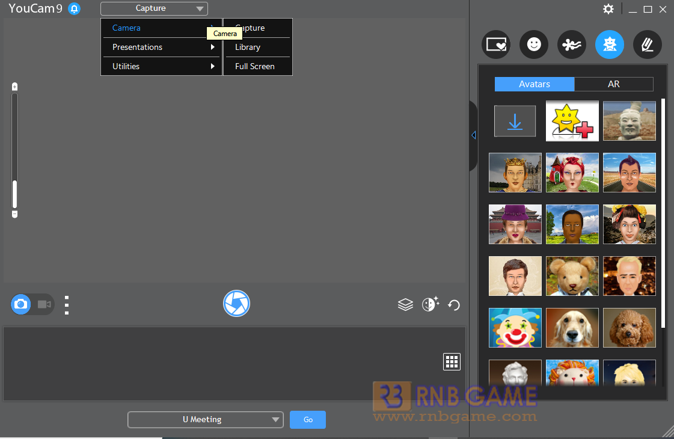Select the clown avatar
The height and width of the screenshot is (439, 674).
pos(515,328)
